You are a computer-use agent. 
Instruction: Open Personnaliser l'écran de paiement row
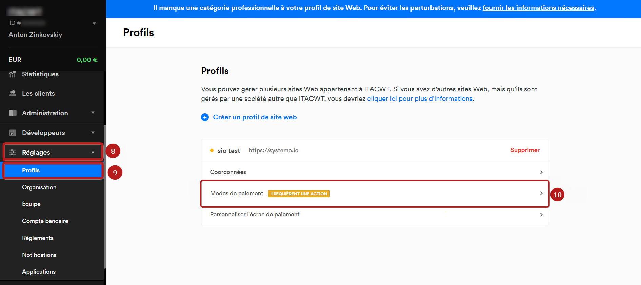[375, 215]
